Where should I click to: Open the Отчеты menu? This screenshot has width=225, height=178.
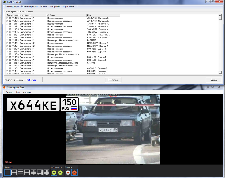[x=44, y=6]
